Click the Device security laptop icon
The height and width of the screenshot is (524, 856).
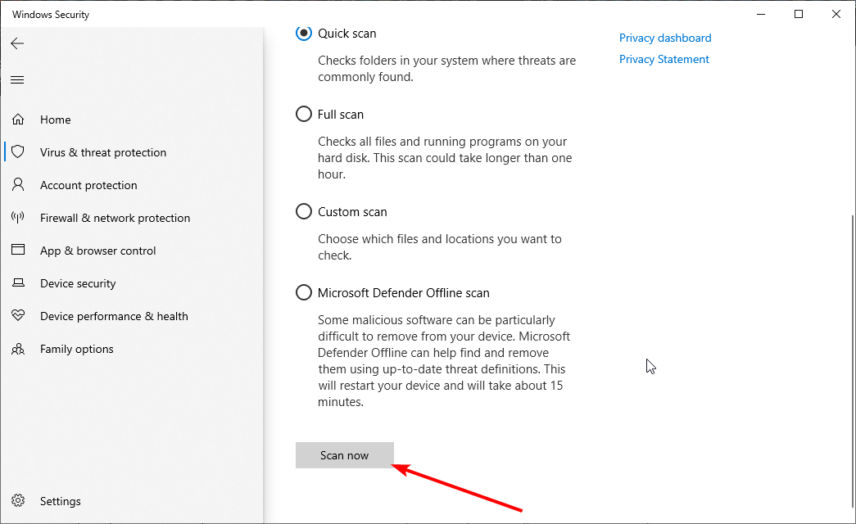click(x=18, y=283)
